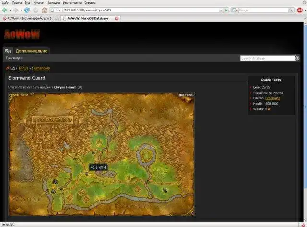This screenshot has width=307, height=227.
Task: Click the Stop loading icon
Action: (35, 10)
